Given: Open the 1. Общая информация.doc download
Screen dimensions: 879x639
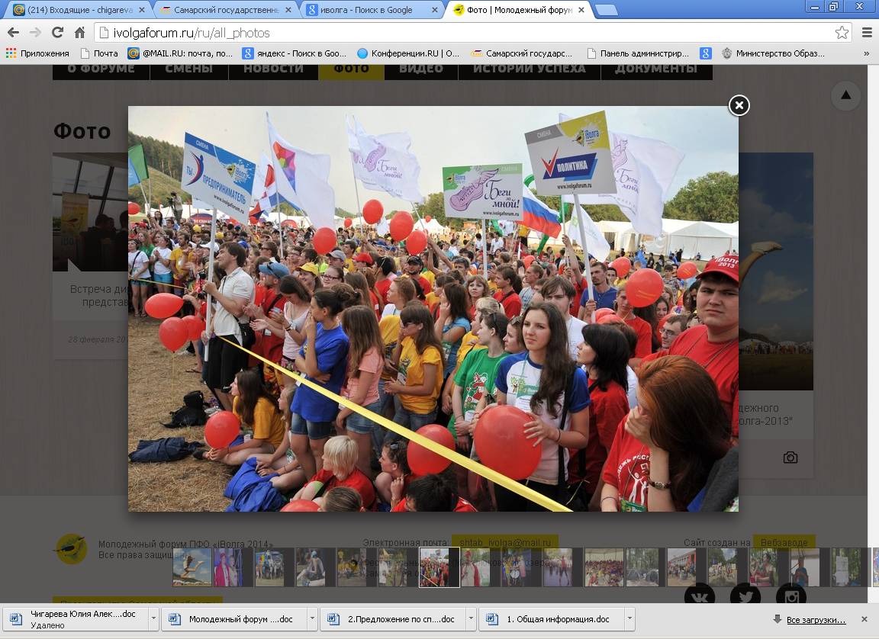Looking at the screenshot, I should click(552, 619).
